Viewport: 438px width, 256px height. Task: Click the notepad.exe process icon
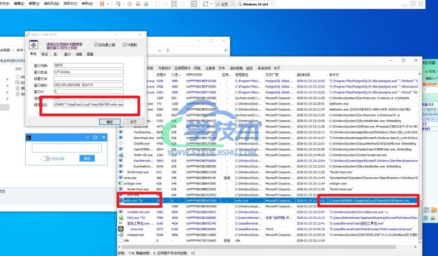click(x=121, y=235)
